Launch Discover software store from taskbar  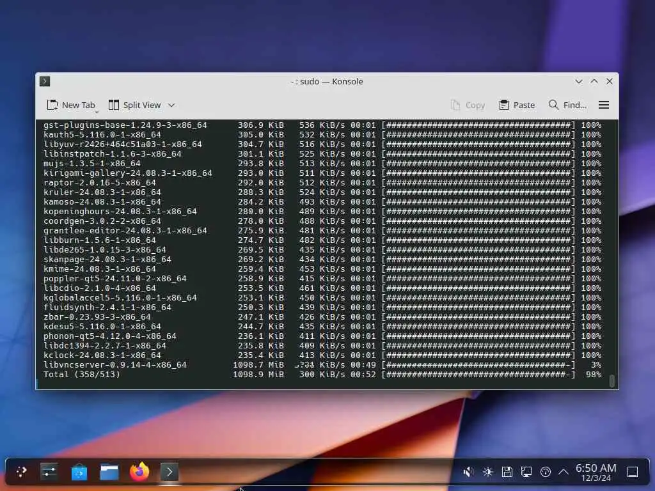click(x=79, y=472)
